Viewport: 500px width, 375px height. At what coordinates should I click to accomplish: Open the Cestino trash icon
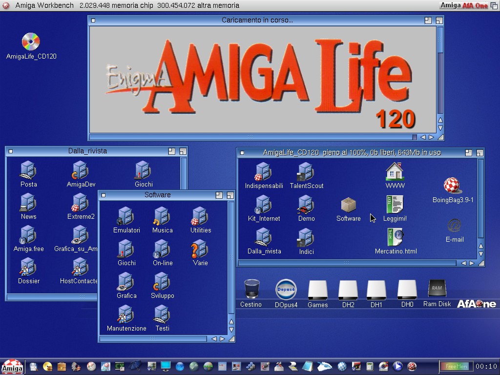(251, 289)
